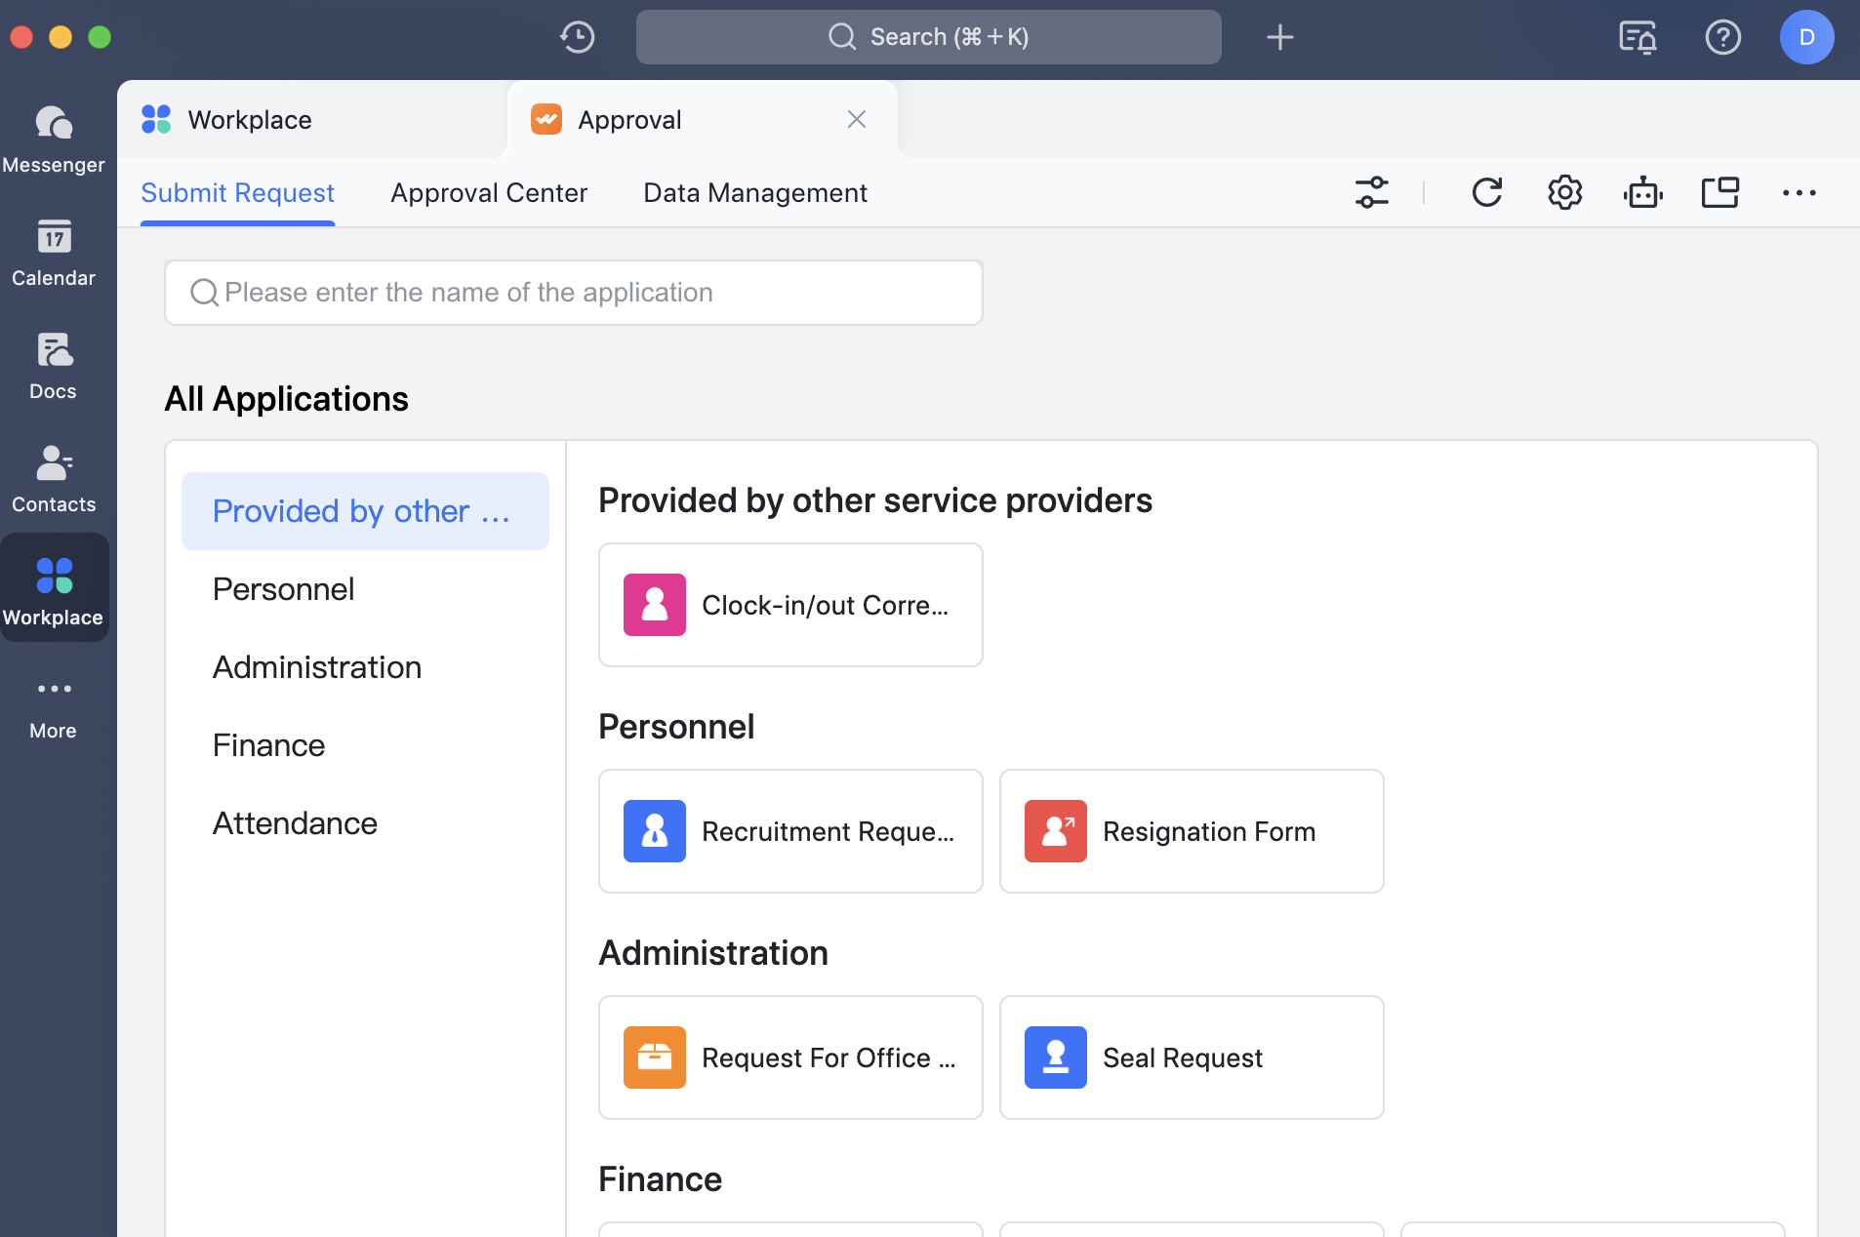Viewport: 1860px width, 1237px height.
Task: Open Calendar from the sidebar
Action: pos(55,252)
